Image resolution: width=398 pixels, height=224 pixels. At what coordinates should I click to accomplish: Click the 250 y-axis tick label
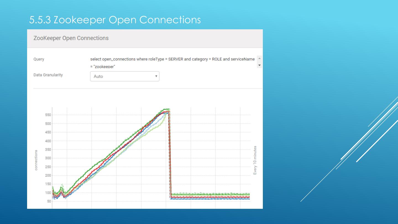(x=48, y=167)
